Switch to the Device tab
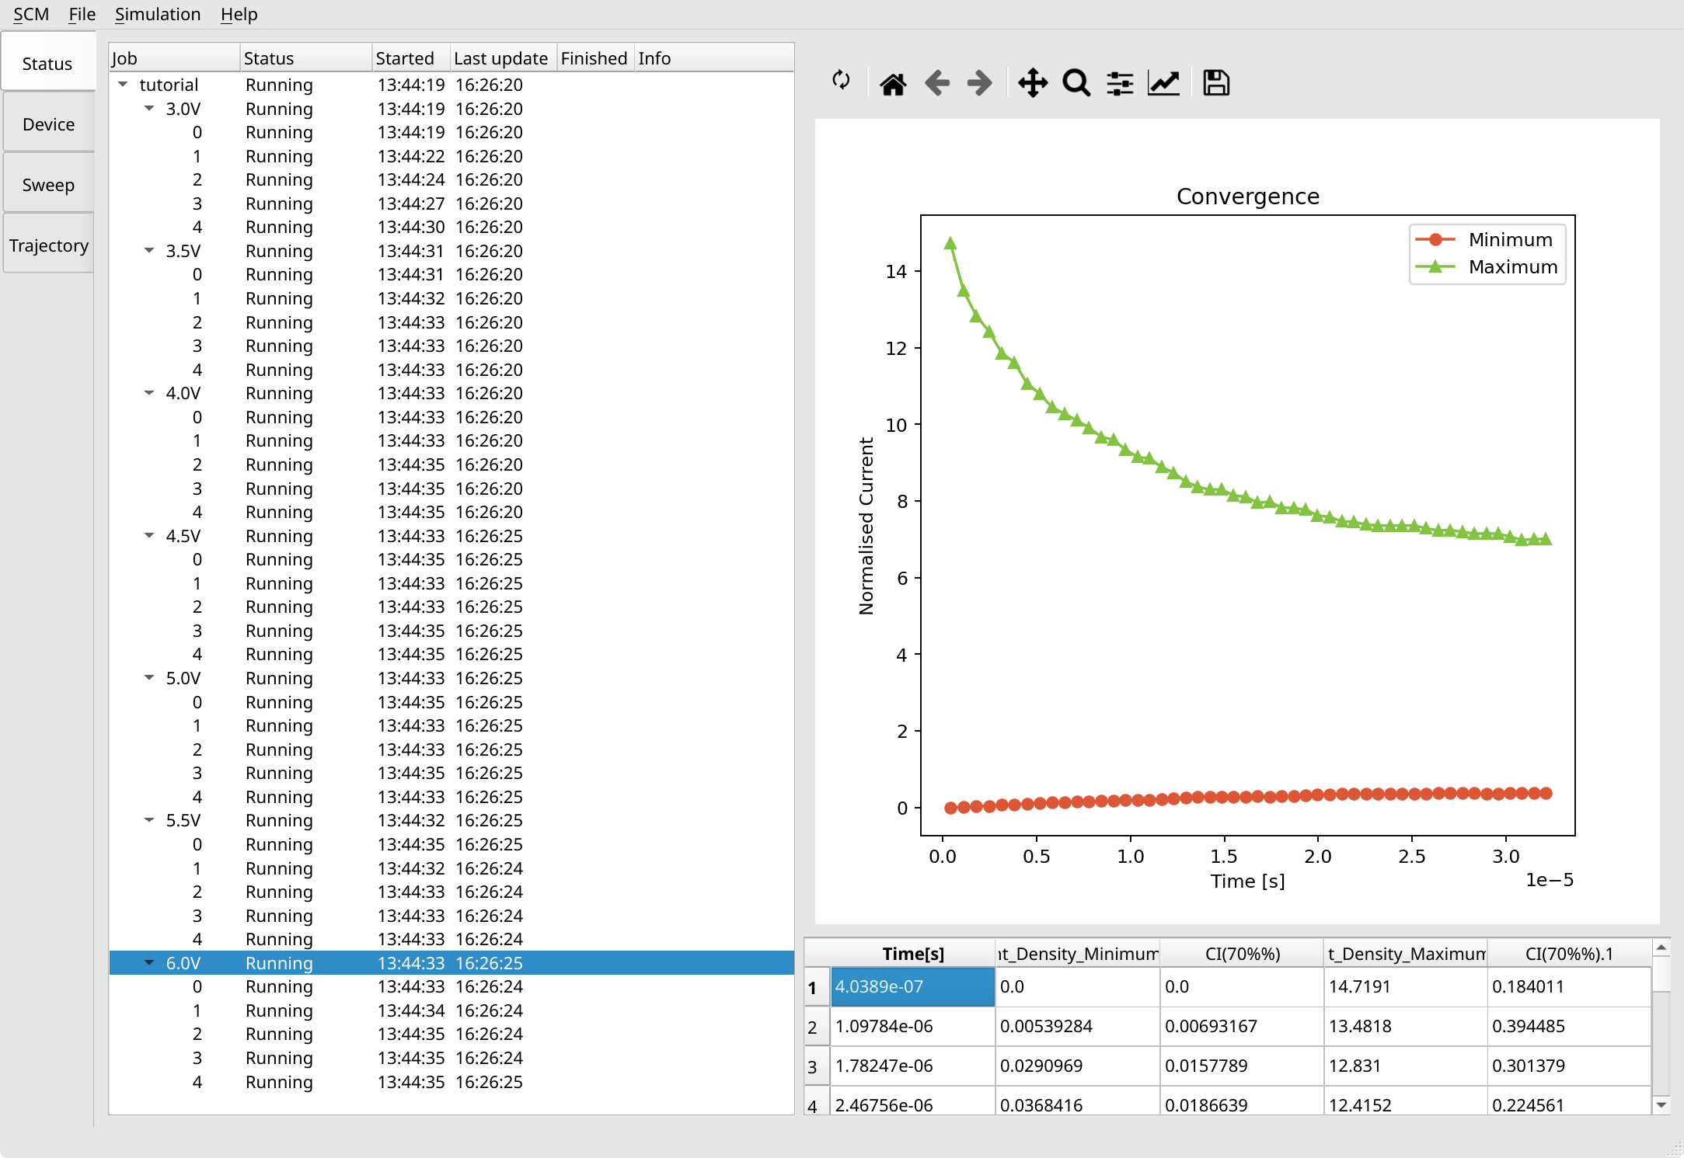The image size is (1684, 1158). pos(48,124)
